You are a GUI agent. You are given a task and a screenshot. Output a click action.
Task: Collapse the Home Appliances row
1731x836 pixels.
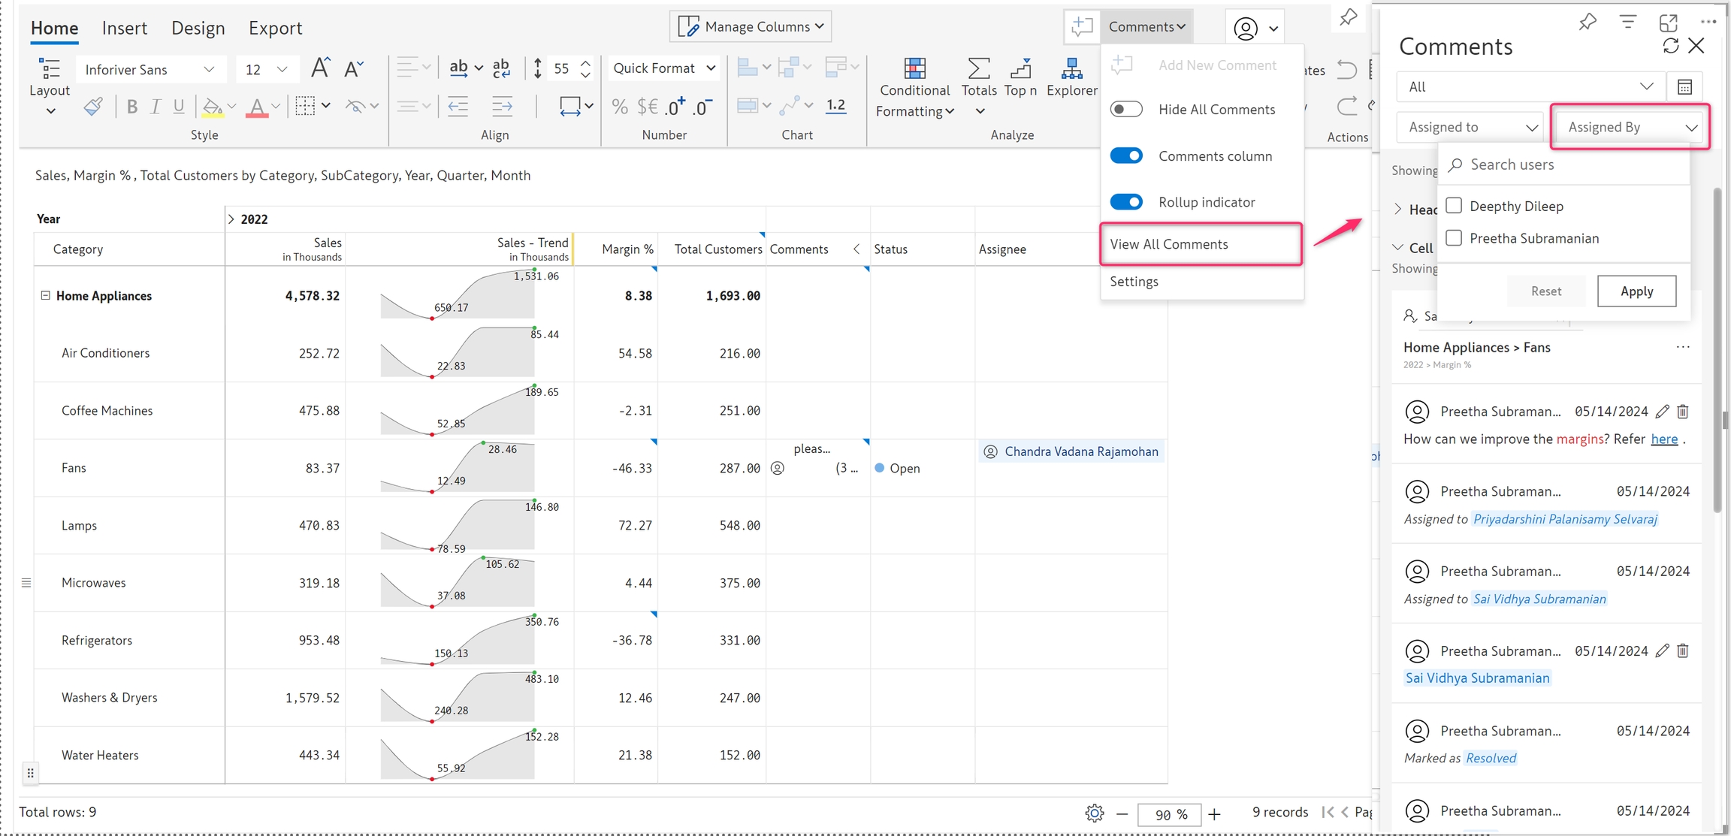pyautogui.click(x=45, y=295)
